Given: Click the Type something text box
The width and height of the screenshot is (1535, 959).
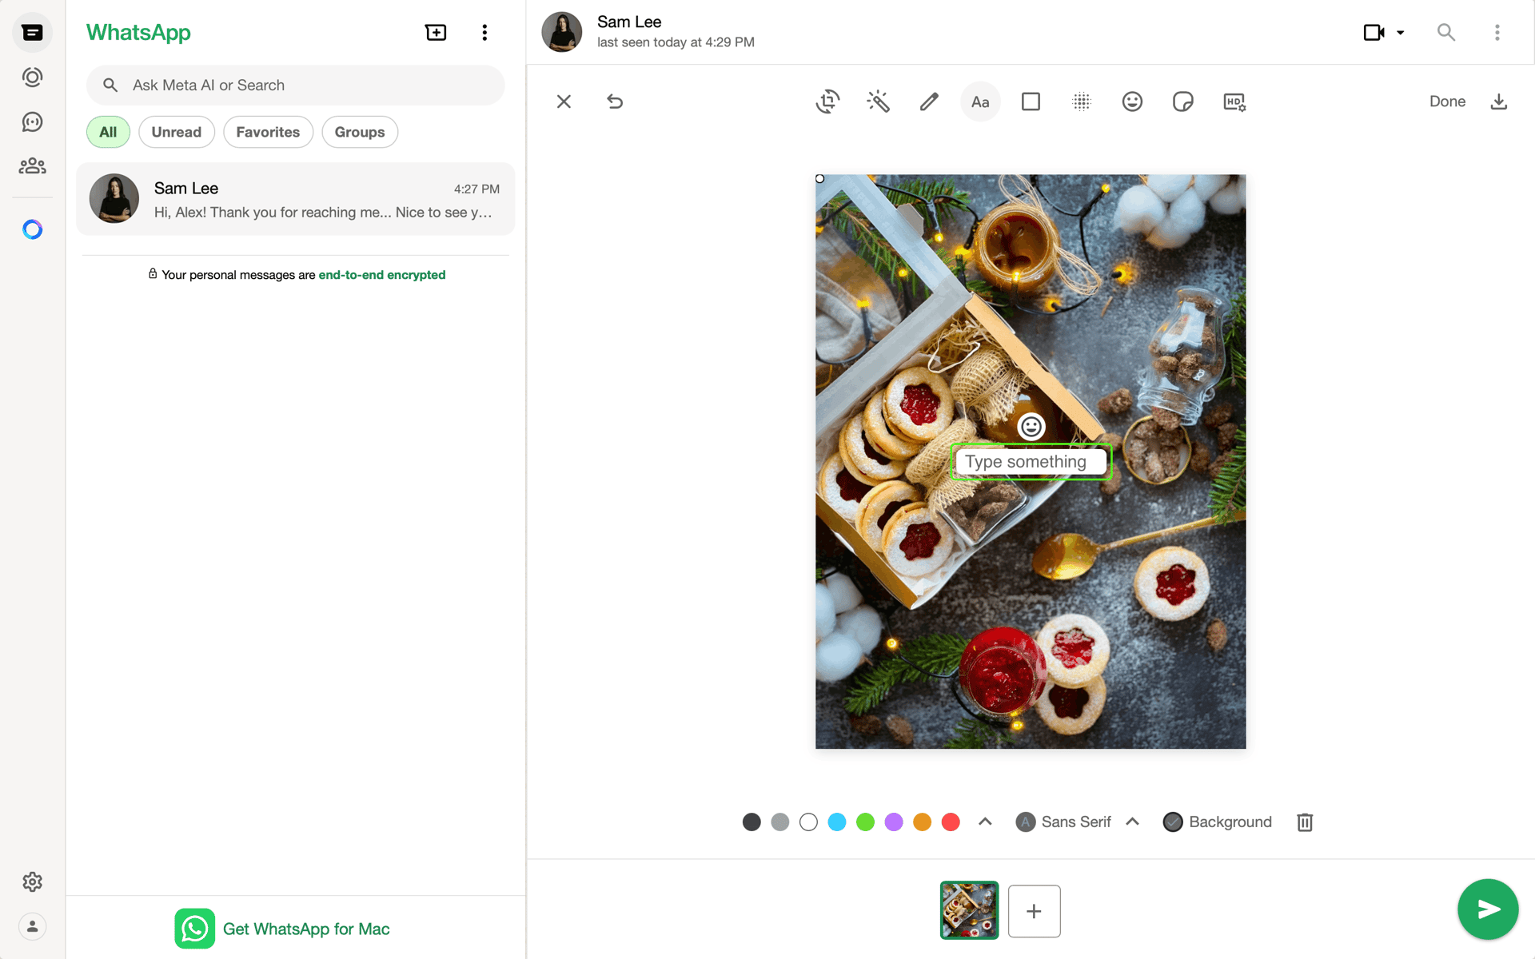Looking at the screenshot, I should (1031, 462).
